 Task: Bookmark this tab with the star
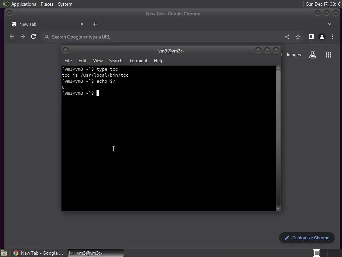point(298,37)
